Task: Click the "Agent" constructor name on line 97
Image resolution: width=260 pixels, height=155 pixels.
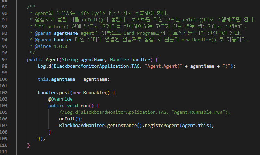Action: click(x=52, y=60)
